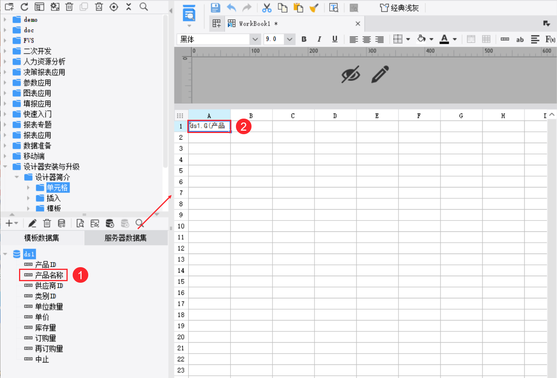Paste from the clipboard
The width and height of the screenshot is (557, 378).
(298, 7)
